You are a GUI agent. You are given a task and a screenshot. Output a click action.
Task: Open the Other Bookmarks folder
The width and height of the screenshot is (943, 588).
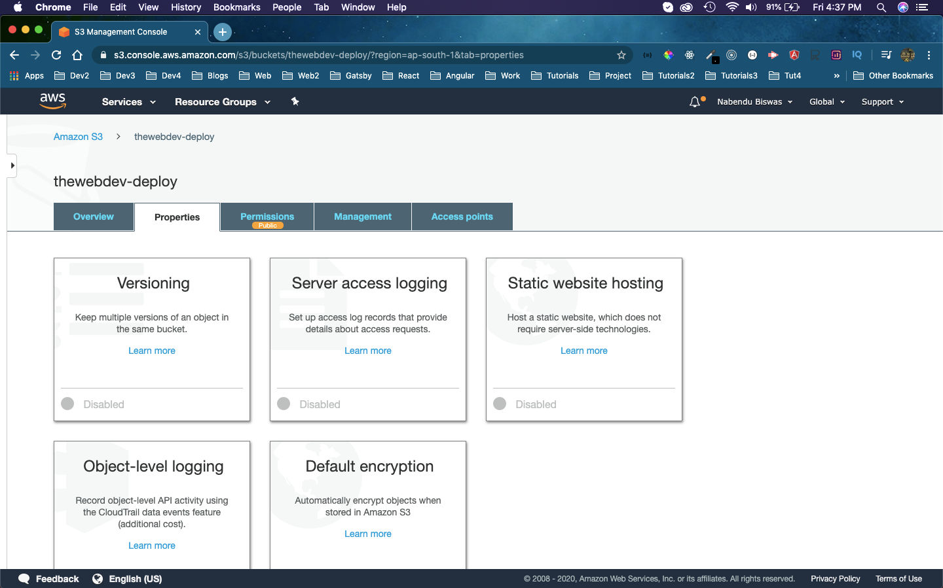coord(893,75)
